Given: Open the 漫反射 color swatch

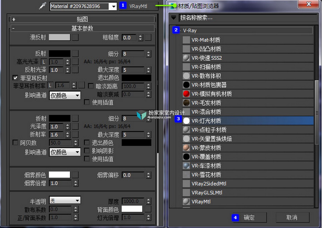Looking at the screenshot, I should coord(59,37).
